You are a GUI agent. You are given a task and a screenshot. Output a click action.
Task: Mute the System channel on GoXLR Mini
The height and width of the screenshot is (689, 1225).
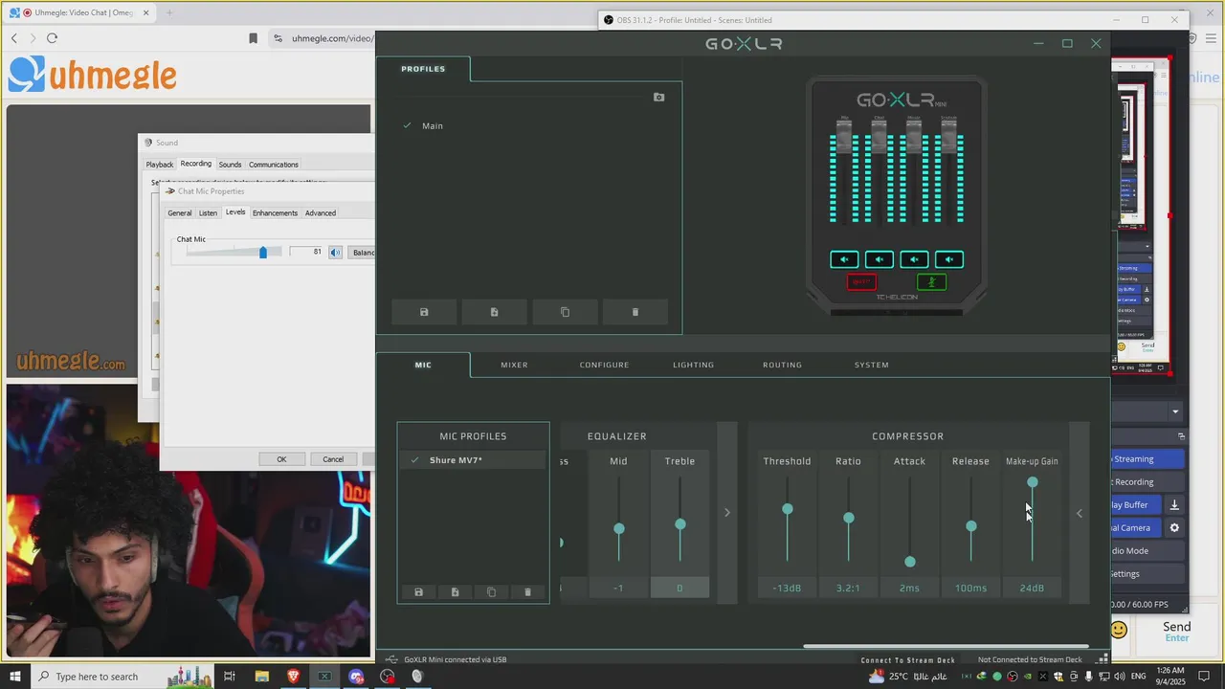tap(948, 259)
